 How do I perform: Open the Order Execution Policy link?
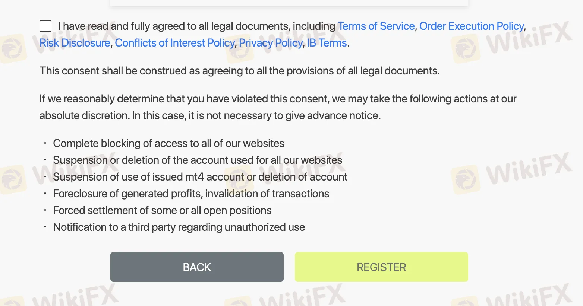click(472, 26)
